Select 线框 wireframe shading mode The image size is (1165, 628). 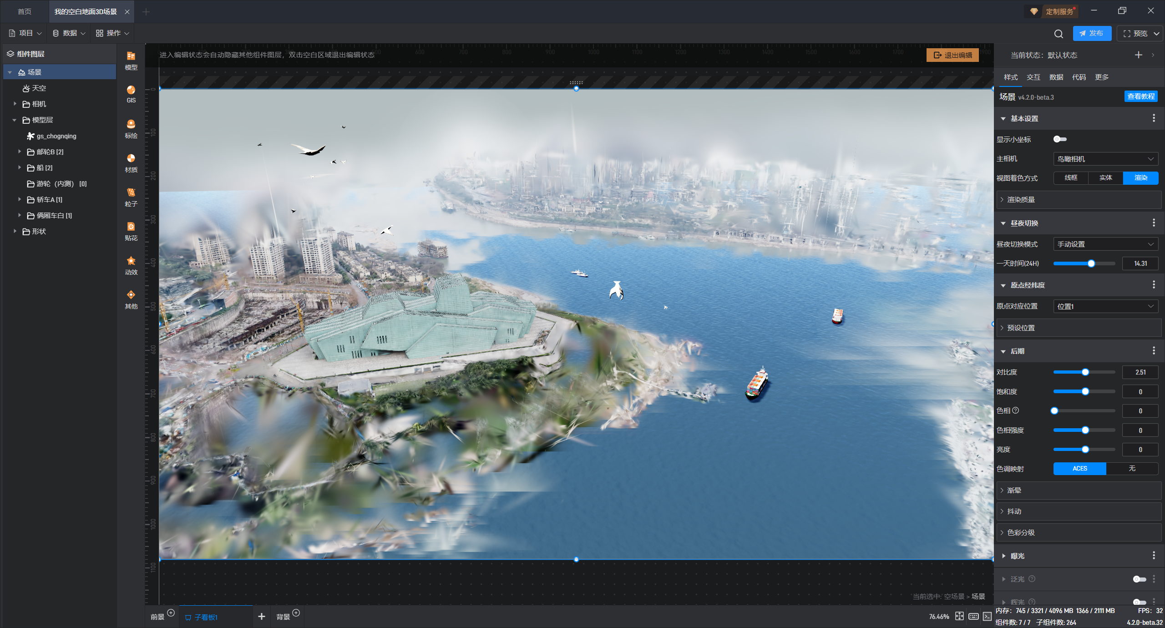1071,178
